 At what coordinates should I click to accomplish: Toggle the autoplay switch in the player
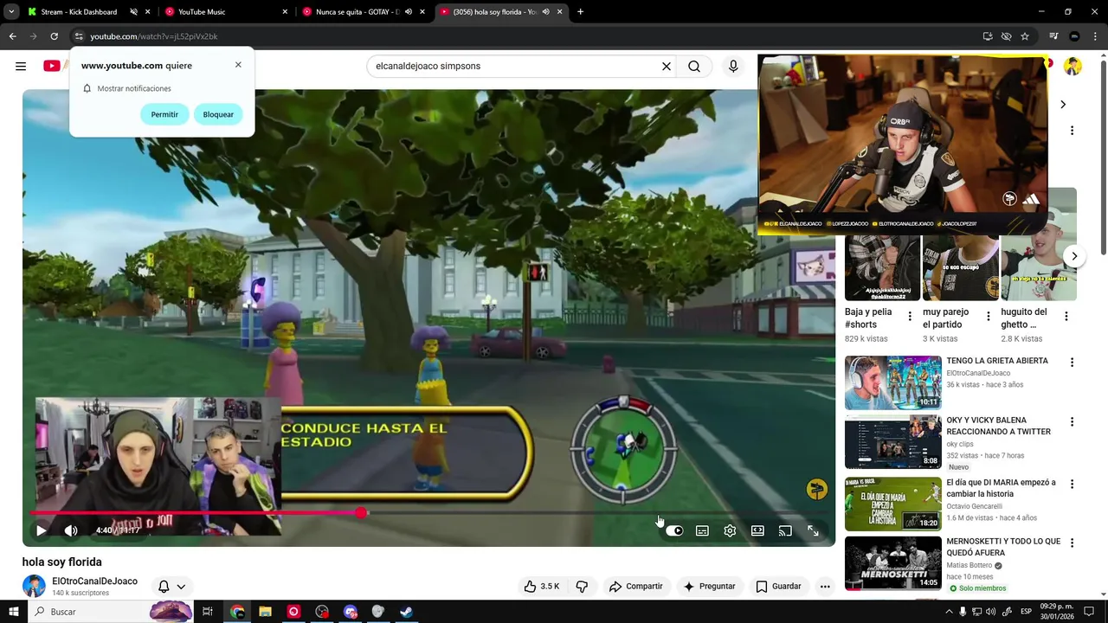[674, 530]
